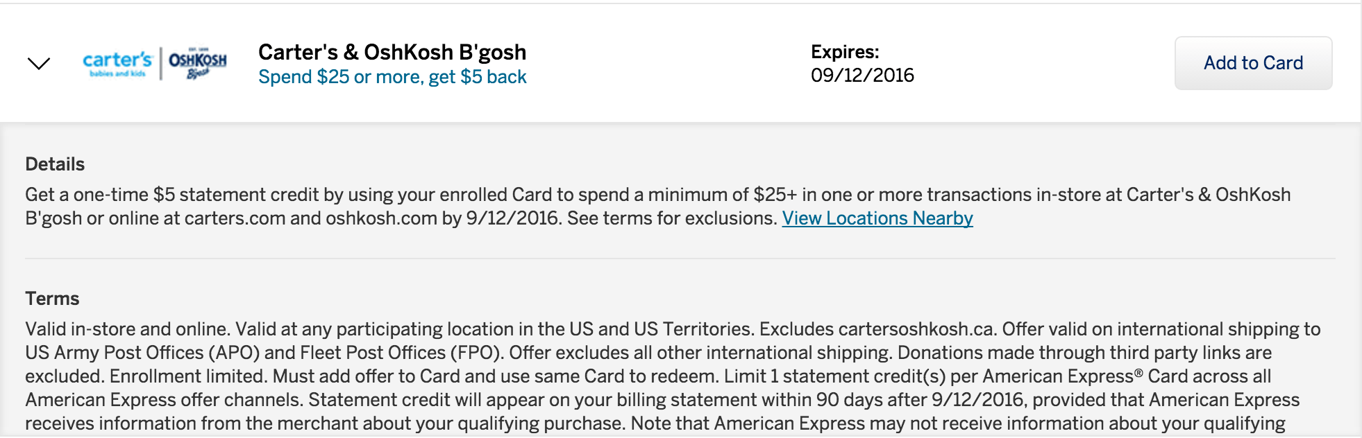Click the 'Enrollment limited' terms text
This screenshot has width=1362, height=438.
click(189, 376)
